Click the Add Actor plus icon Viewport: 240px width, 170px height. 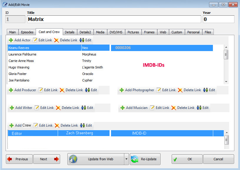point(11,40)
